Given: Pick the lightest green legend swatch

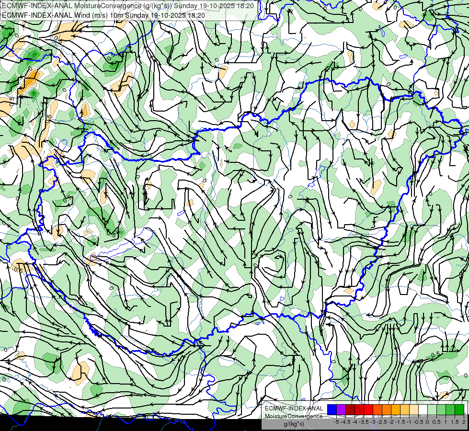Looking at the screenshot, I should tap(432, 409).
